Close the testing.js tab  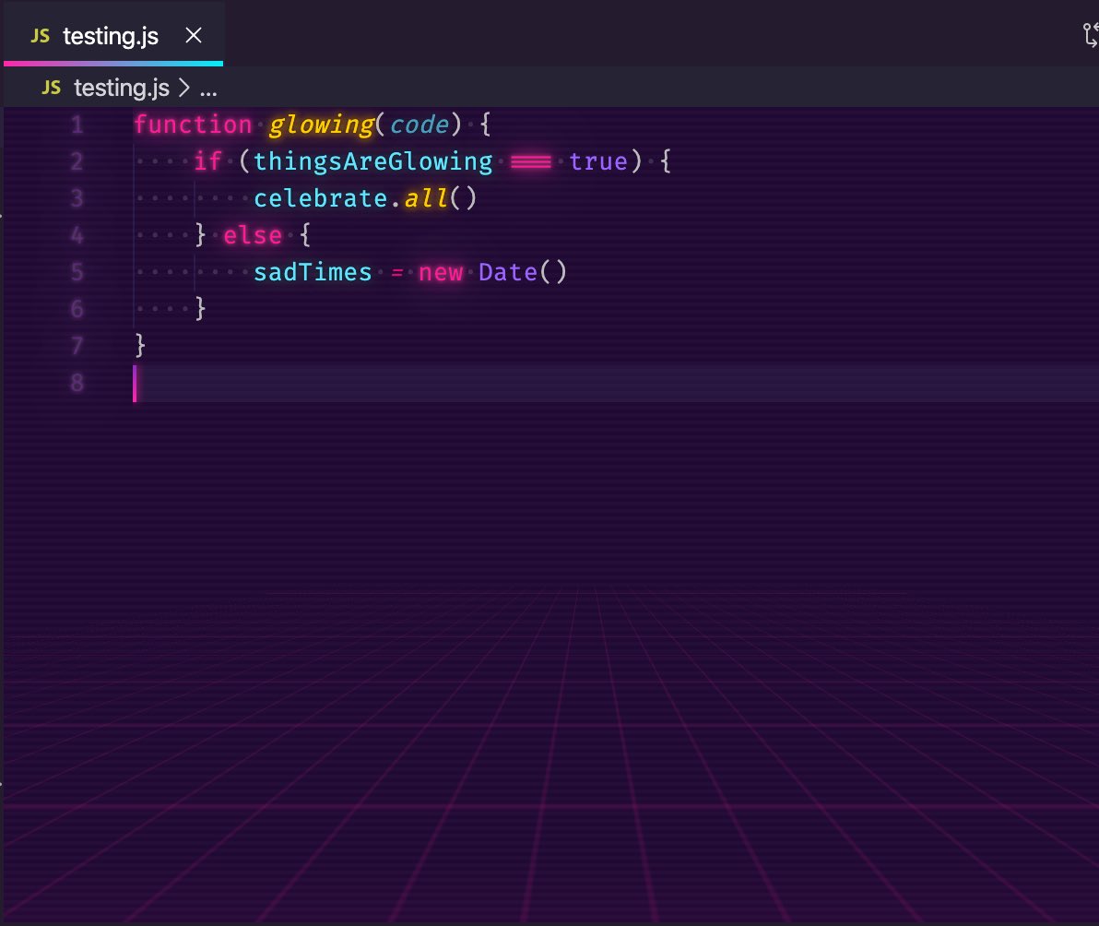click(194, 35)
